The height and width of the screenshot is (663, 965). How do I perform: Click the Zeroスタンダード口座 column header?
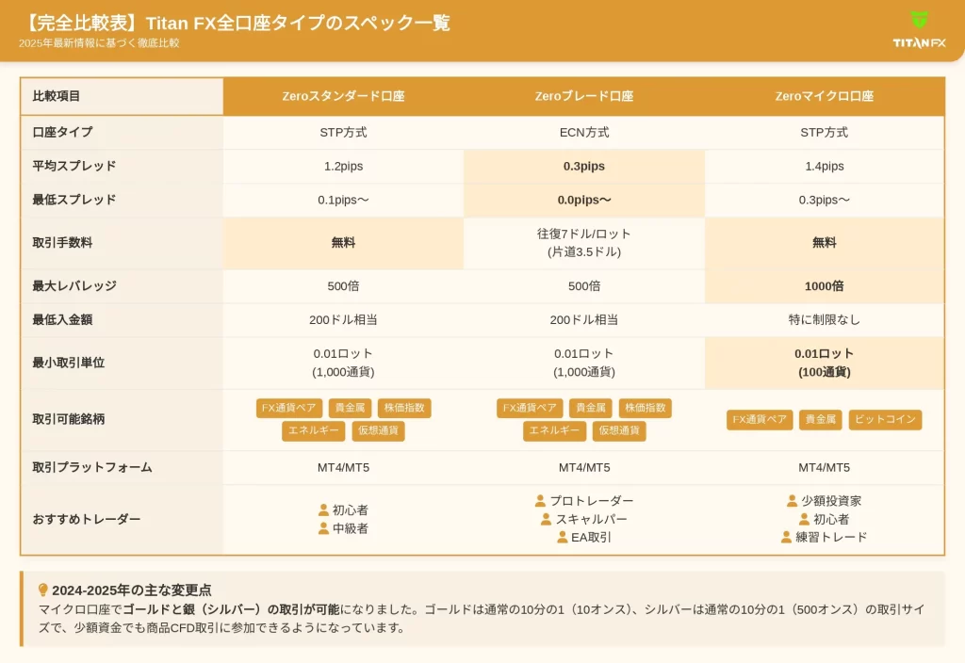coord(343,97)
